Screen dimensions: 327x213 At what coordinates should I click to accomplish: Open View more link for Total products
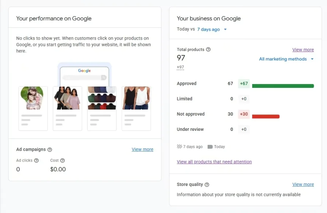(x=303, y=49)
